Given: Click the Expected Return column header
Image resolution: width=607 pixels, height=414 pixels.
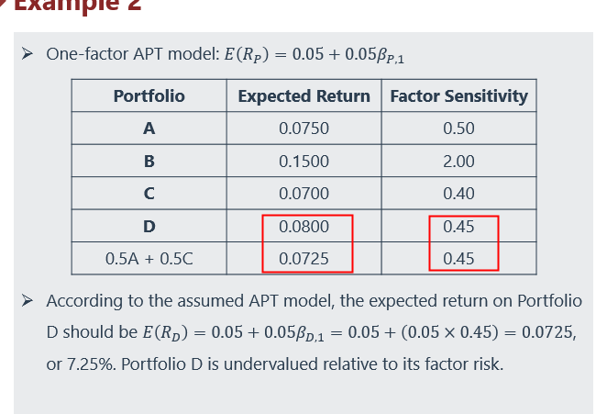Looking at the screenshot, I should [x=303, y=95].
